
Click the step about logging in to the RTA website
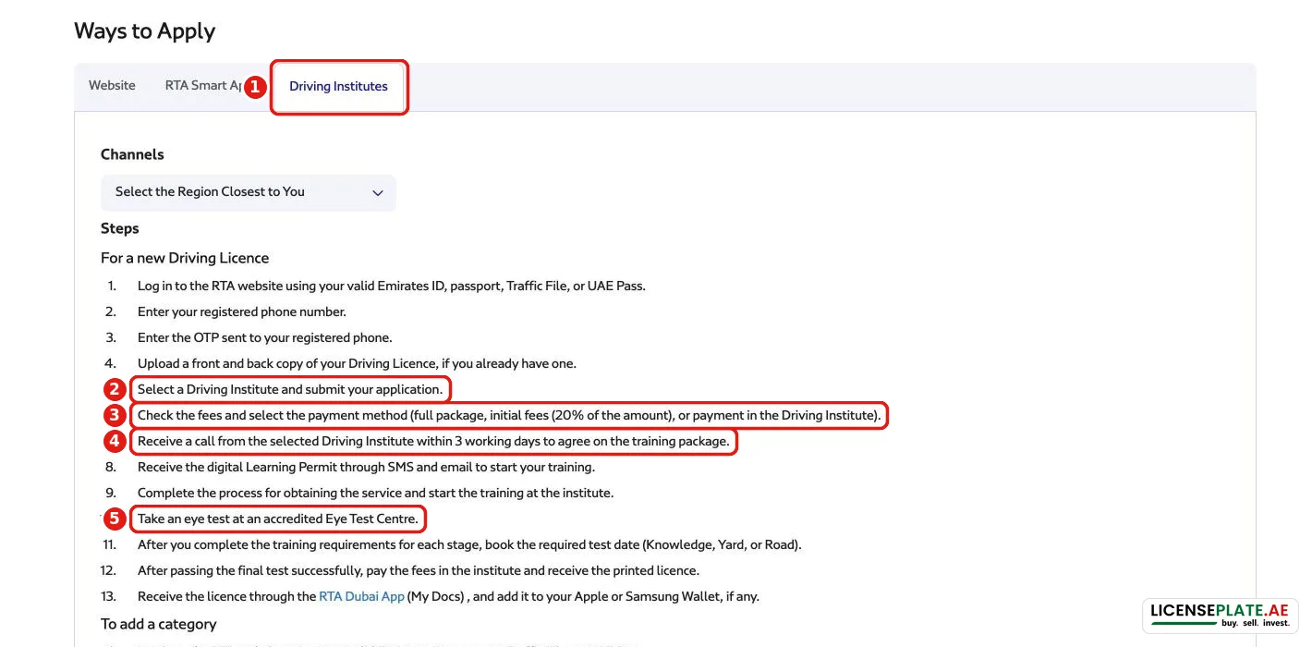392,286
